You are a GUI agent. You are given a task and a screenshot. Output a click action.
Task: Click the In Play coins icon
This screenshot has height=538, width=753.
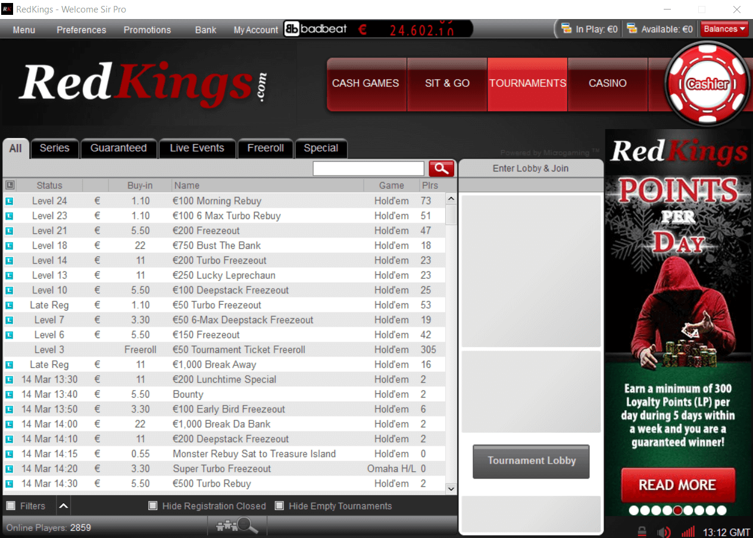click(566, 29)
